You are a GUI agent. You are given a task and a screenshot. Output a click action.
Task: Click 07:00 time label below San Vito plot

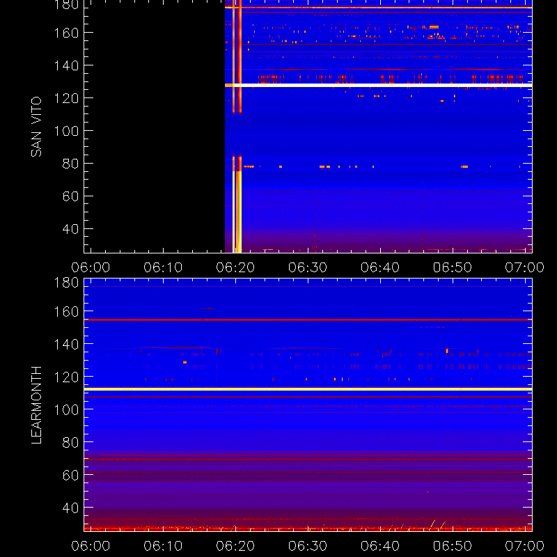click(525, 267)
